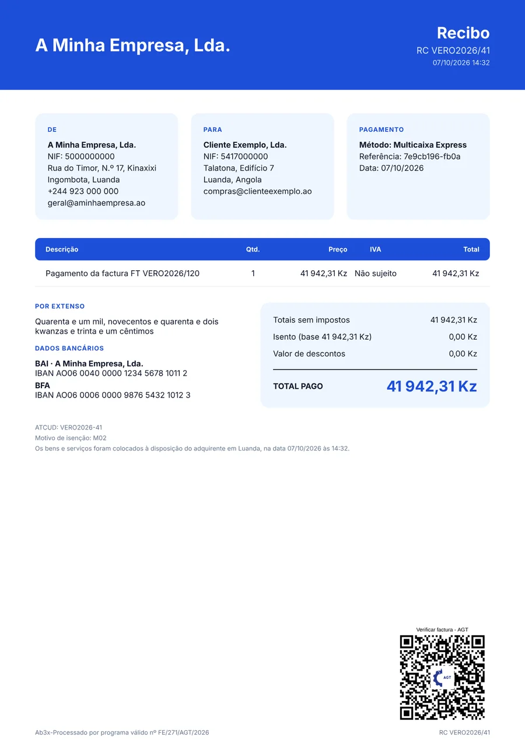Click customer name 'Cliente Exemplo, Lda.'
Image resolution: width=525 pixels, height=743 pixels.
tap(245, 145)
